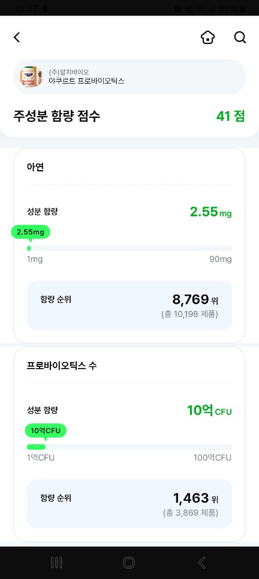Tap the Wi-Fi status bar icon
Screen dimensions: 259x579
200,9
